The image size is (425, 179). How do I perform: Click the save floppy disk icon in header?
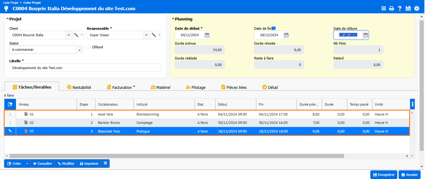click(x=408, y=9)
